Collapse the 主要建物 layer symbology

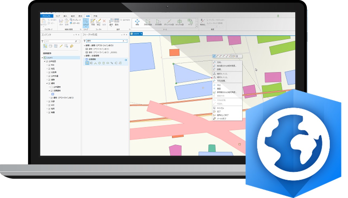[49, 91]
